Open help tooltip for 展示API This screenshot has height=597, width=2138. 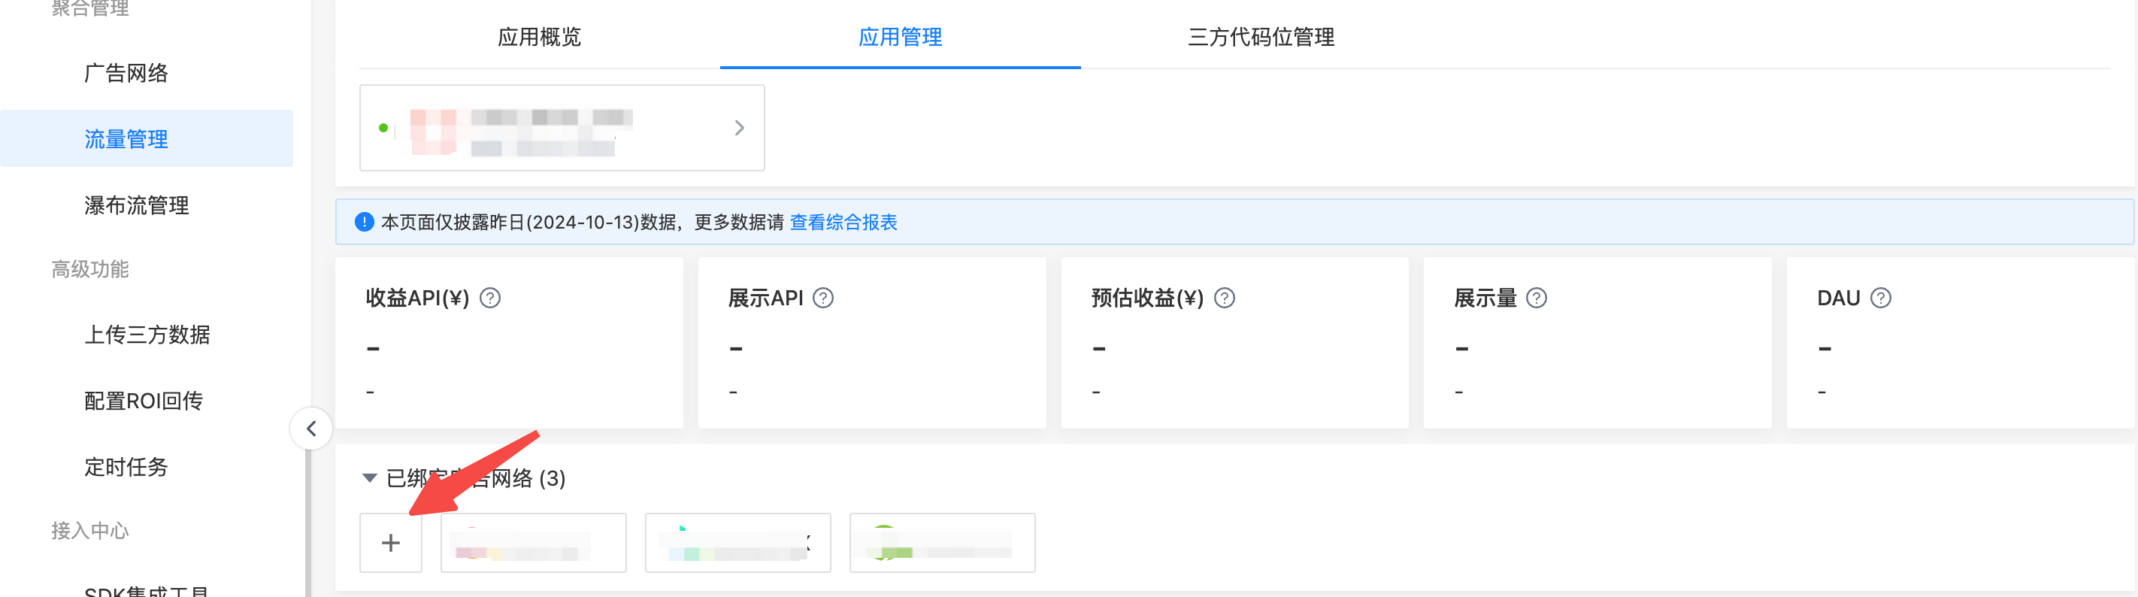click(x=823, y=298)
